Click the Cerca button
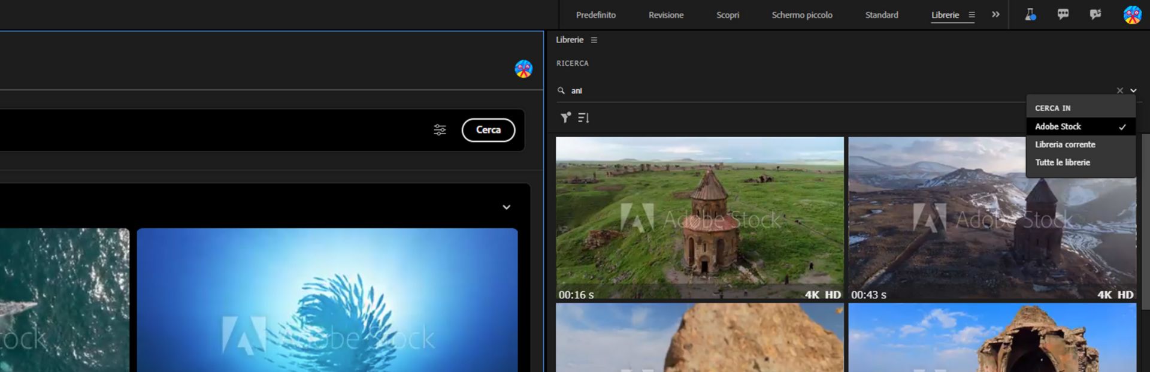1150x372 pixels. click(488, 130)
